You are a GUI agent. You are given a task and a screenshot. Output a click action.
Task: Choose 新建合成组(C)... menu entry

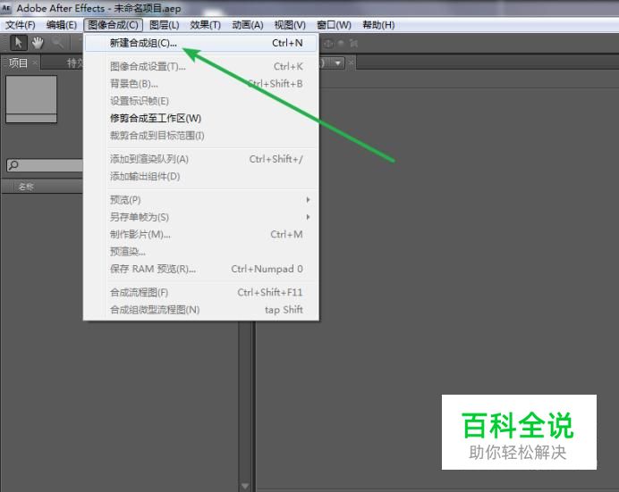201,43
